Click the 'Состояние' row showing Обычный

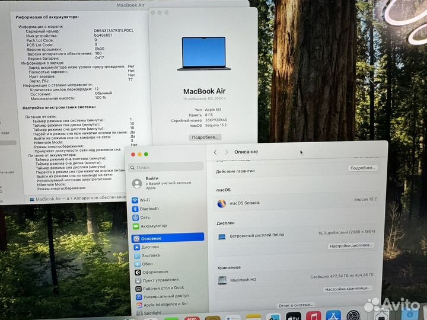coord(71,94)
